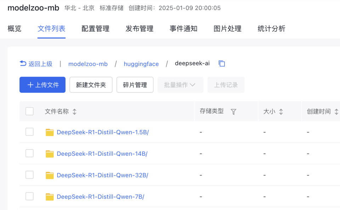
Task: Toggle the select-all checkbox in table header
Action: tap(30, 112)
